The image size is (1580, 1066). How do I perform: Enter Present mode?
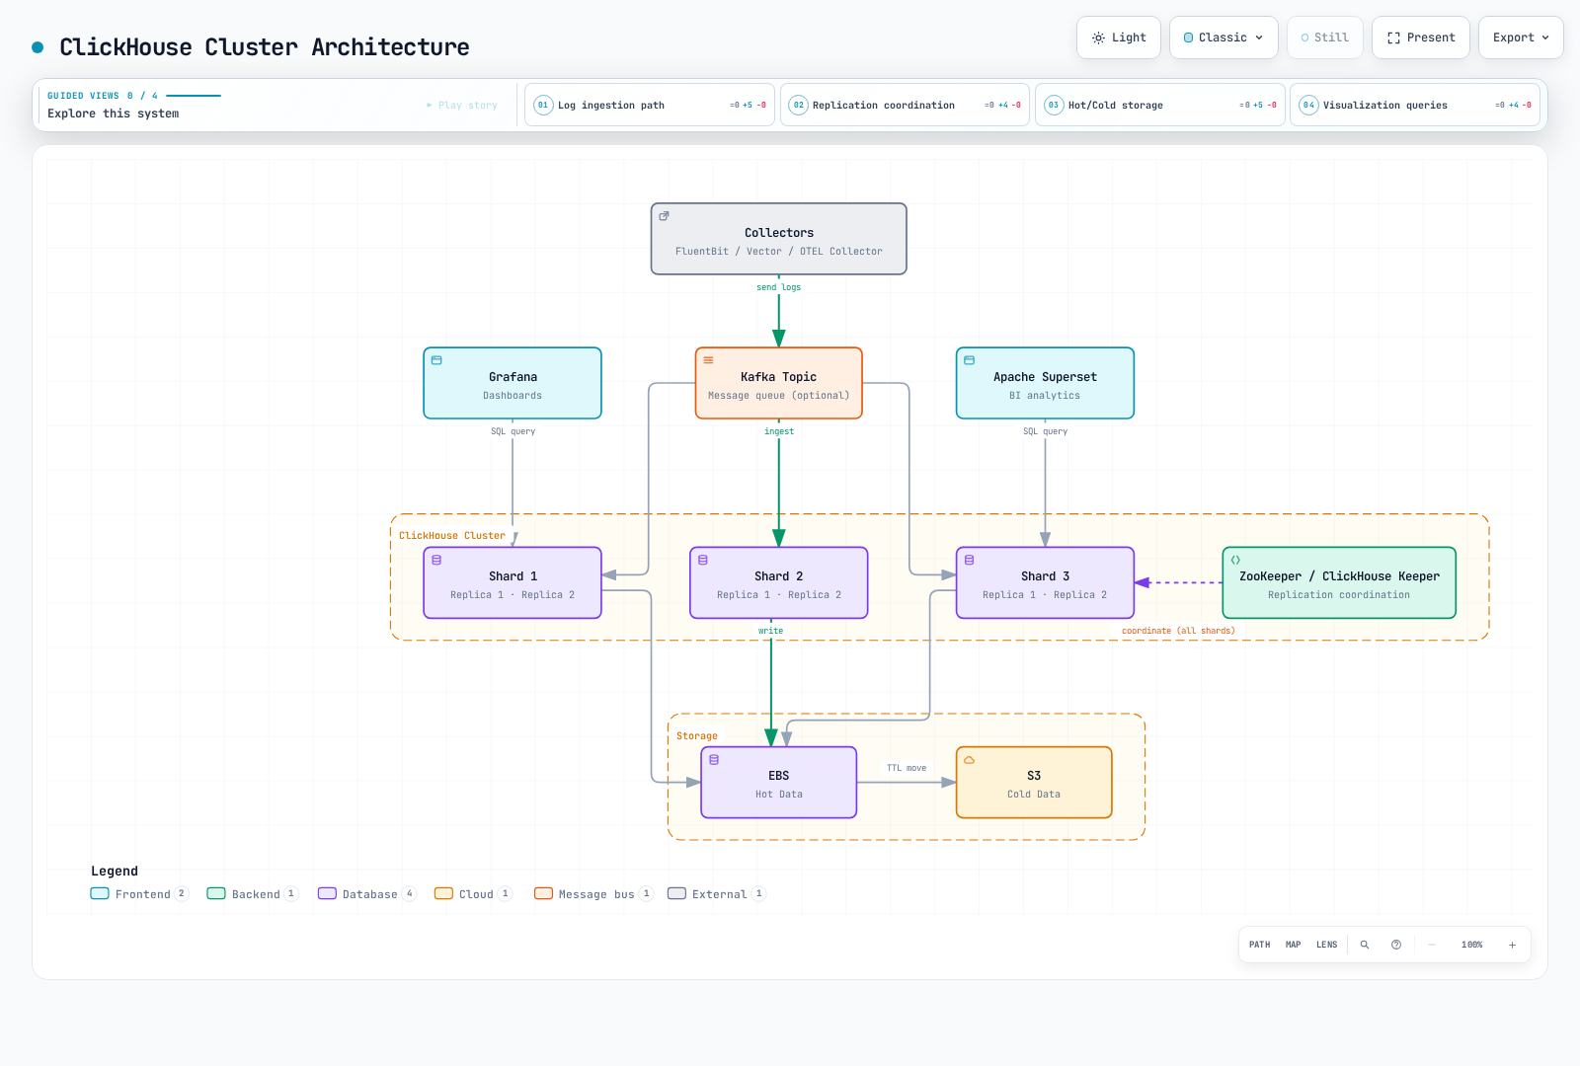(x=1421, y=38)
